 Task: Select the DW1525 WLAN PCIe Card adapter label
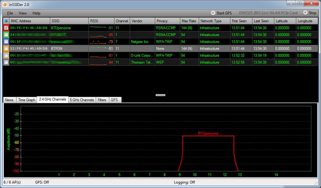click(x=268, y=13)
